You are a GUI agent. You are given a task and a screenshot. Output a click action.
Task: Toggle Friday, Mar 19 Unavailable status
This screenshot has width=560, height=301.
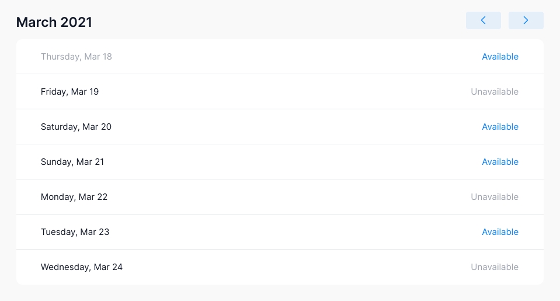click(x=495, y=92)
